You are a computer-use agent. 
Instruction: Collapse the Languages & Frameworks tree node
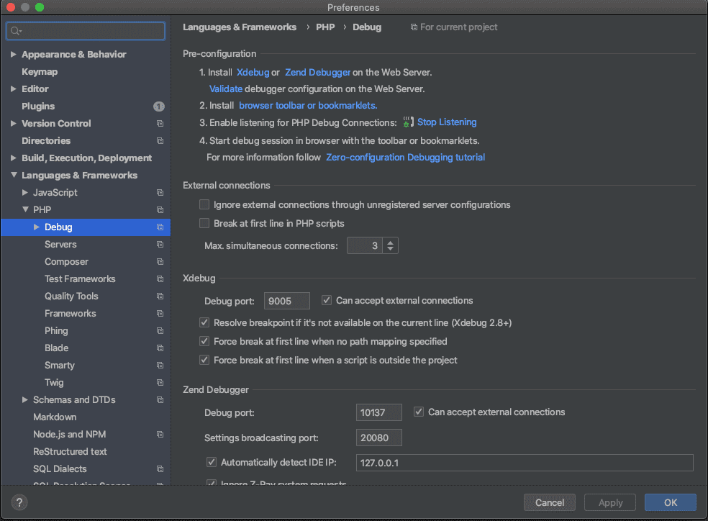pos(14,176)
